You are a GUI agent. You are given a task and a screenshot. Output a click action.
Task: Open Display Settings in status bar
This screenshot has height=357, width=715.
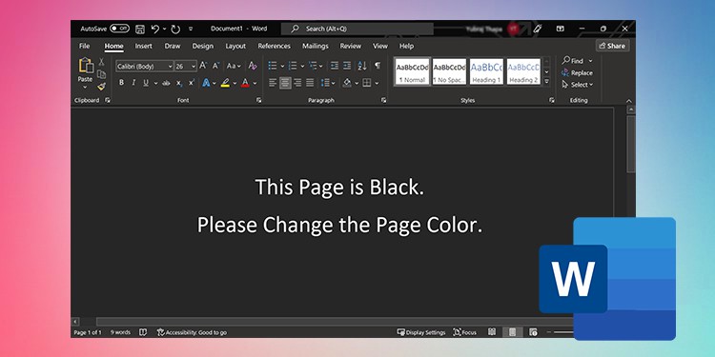(x=421, y=332)
